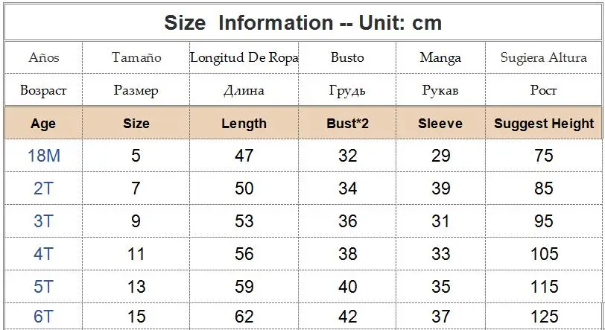605x330 pixels.
Task: Select the 'Размер' header cell
Action: (x=136, y=90)
